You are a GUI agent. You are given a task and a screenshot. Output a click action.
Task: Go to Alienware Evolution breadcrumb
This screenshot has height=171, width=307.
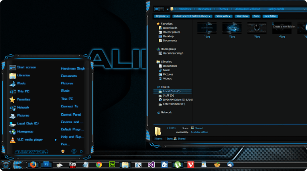(248, 9)
